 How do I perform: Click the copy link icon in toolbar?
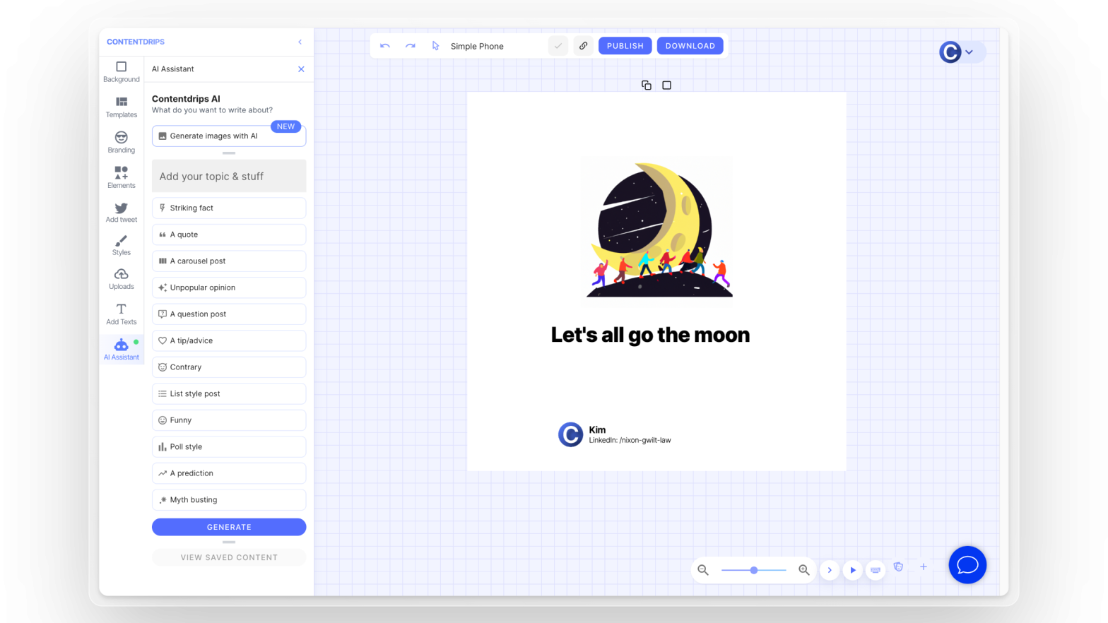[x=584, y=46]
